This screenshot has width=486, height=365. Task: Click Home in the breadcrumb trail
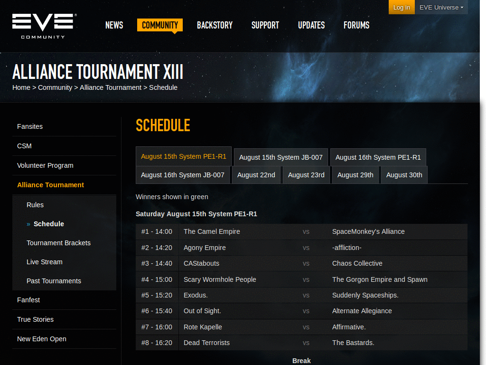tap(21, 87)
